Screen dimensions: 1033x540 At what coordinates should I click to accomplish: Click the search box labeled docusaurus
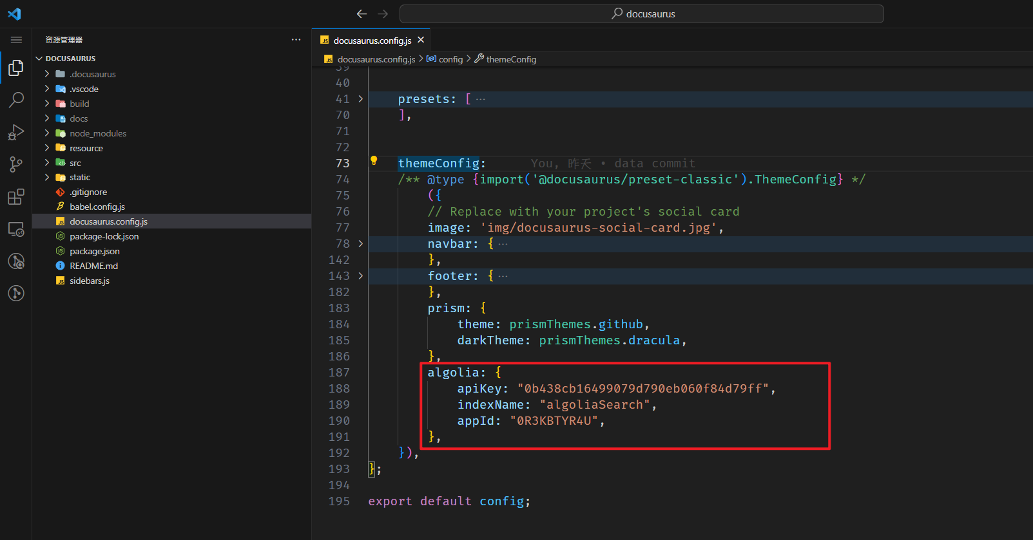(x=642, y=14)
